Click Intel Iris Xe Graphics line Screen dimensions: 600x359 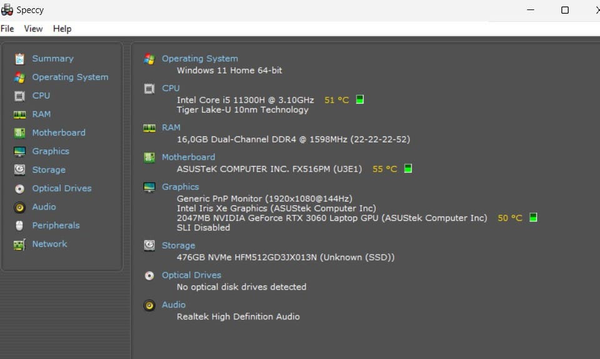tap(276, 208)
